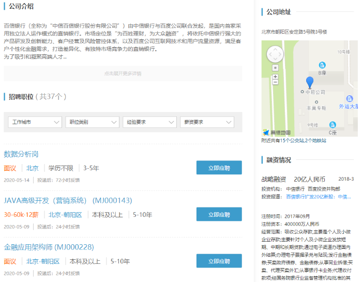Open the JAVA高级开发 (营销系统) job link

(68, 200)
